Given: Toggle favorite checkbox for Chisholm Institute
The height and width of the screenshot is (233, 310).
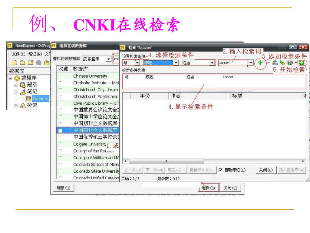Looking at the screenshot, I should 60,83.
